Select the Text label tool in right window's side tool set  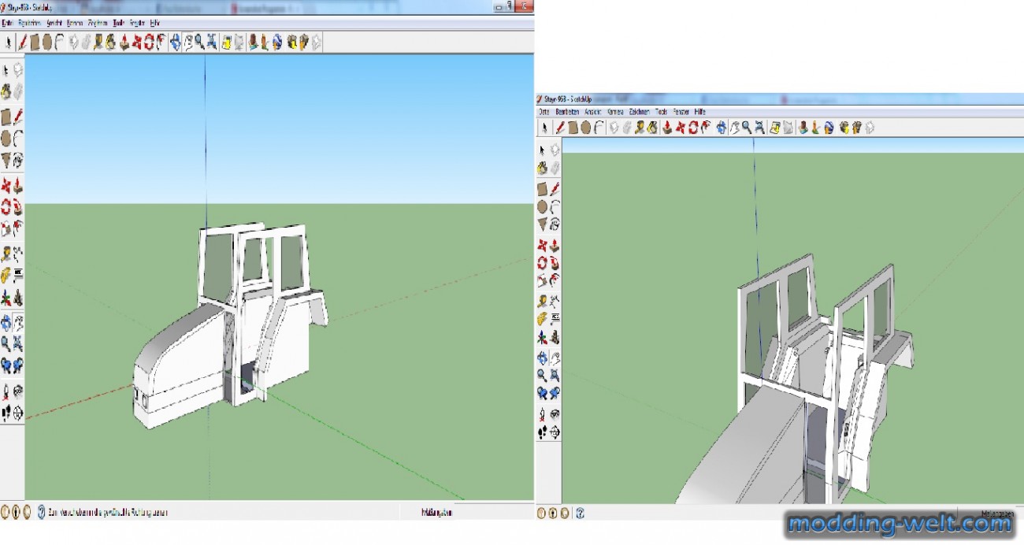(555, 317)
